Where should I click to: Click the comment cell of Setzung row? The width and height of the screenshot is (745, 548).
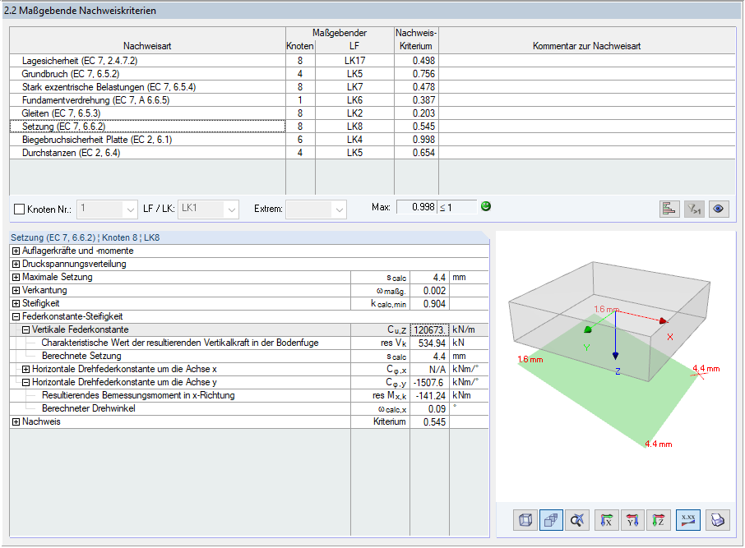587,127
